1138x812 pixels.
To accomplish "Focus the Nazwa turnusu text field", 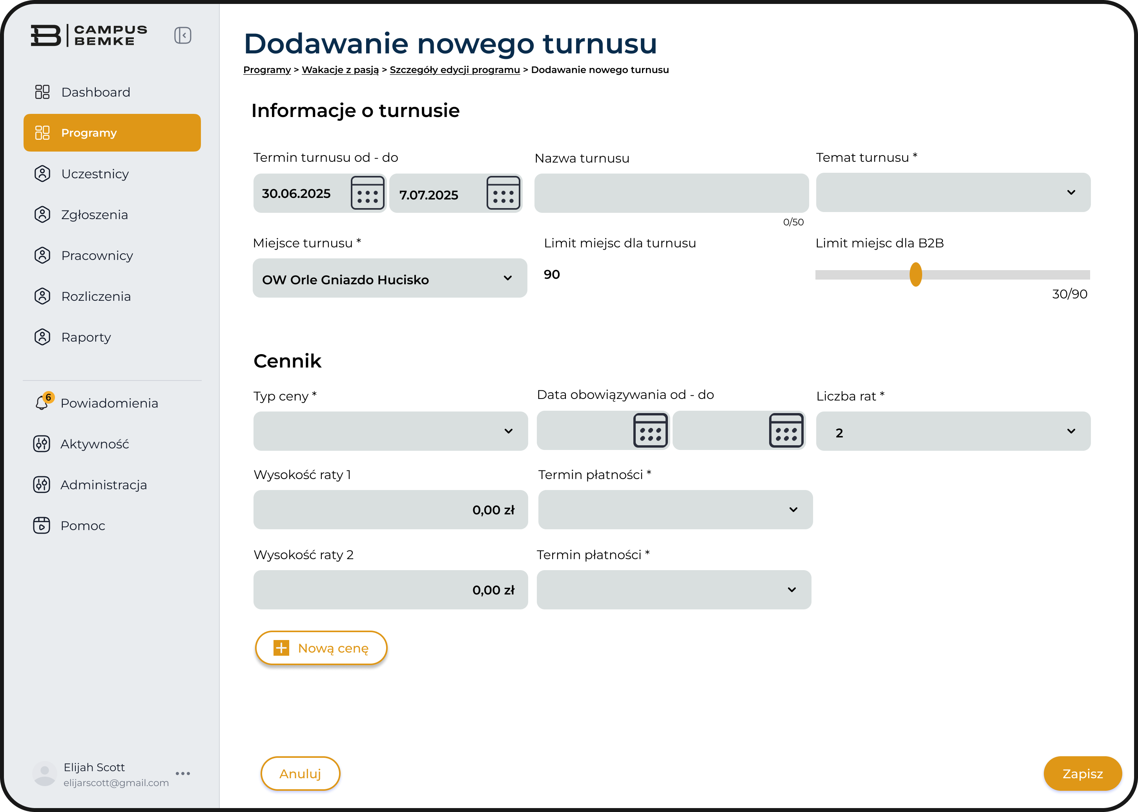I will [671, 194].
